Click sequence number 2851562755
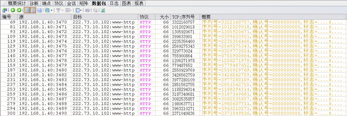 pyautogui.click(x=183, y=84)
